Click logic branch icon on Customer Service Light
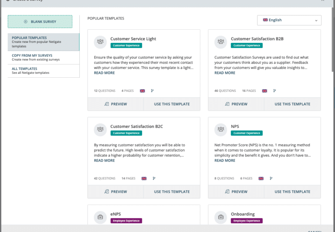This screenshot has width=335, height=232. pos(152,91)
